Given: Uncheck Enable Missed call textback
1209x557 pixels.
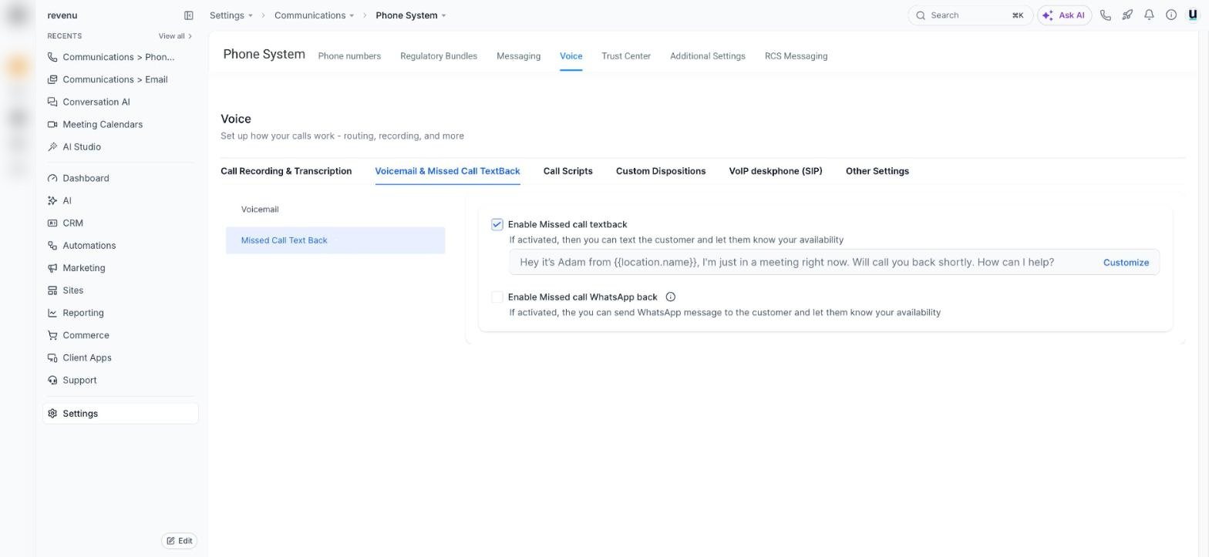Looking at the screenshot, I should tap(497, 225).
